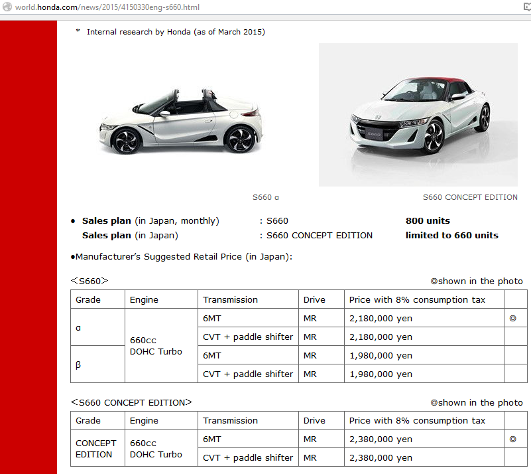The height and width of the screenshot is (474, 531).
Task: Click the red sidebar panel
Action: (29, 247)
